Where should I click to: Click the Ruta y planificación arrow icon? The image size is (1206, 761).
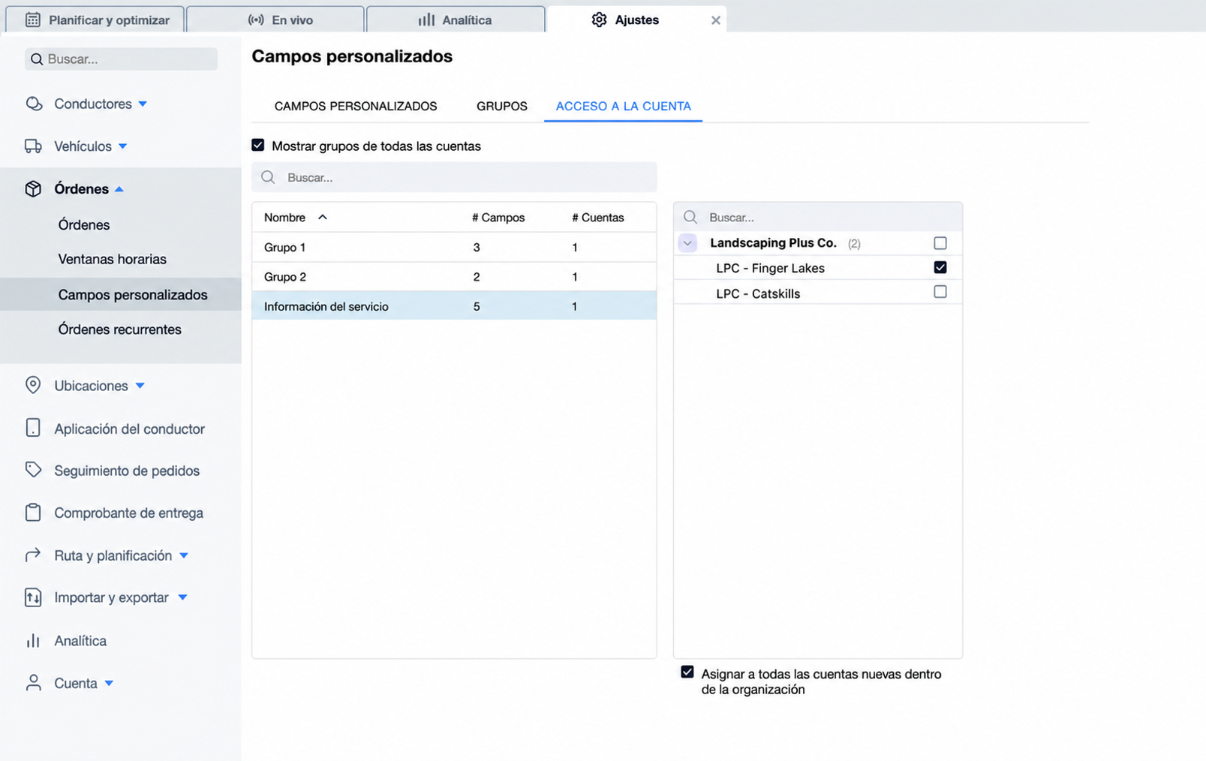tap(33, 555)
